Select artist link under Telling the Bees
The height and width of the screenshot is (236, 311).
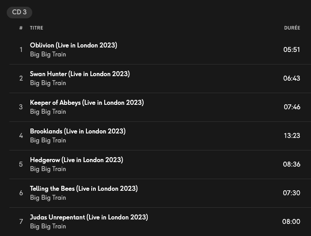48,198
